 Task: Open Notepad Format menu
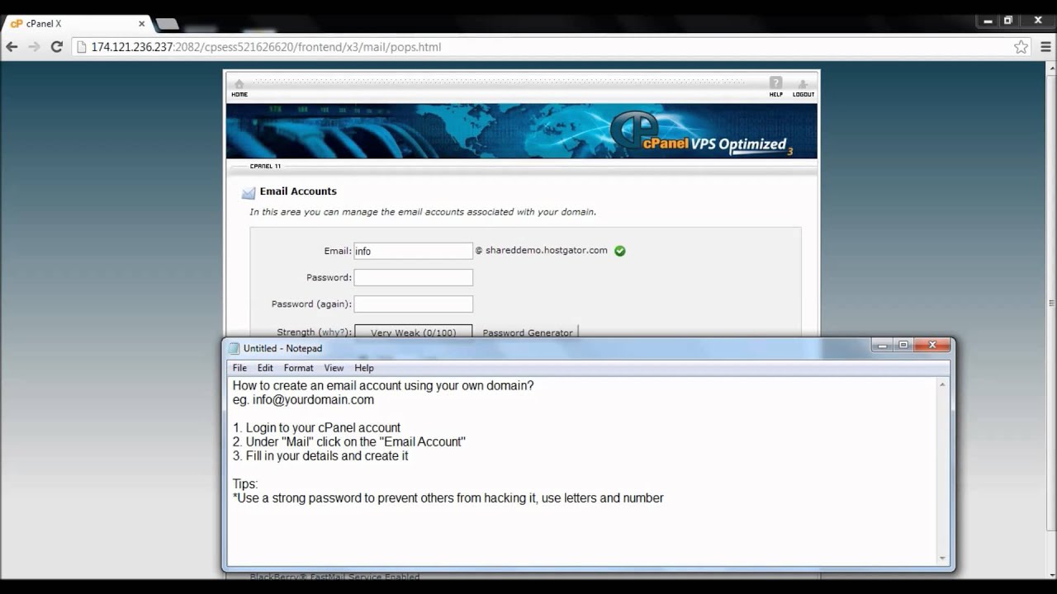coord(299,368)
